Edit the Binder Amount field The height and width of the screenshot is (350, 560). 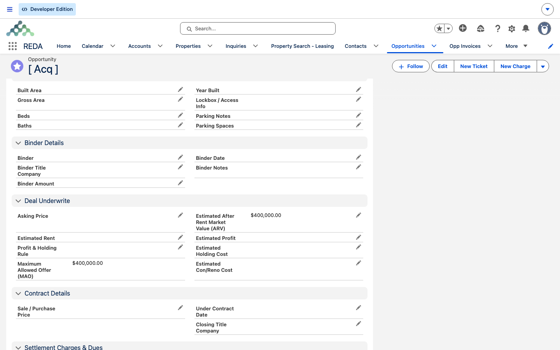[x=180, y=183]
